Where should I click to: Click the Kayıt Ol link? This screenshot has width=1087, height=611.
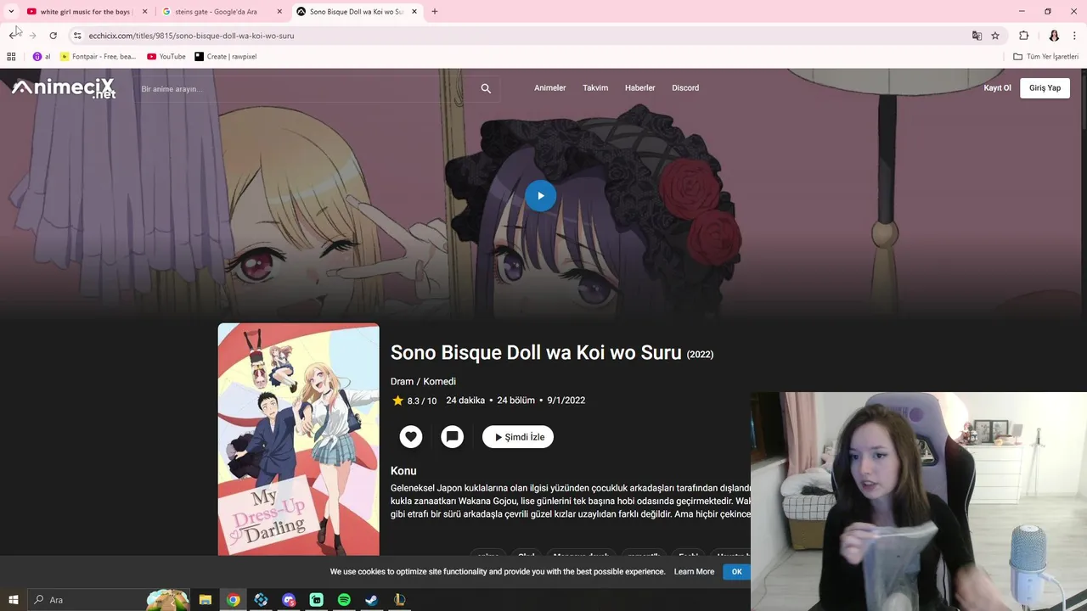click(997, 88)
